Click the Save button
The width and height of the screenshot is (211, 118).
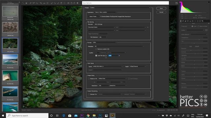(161, 8)
